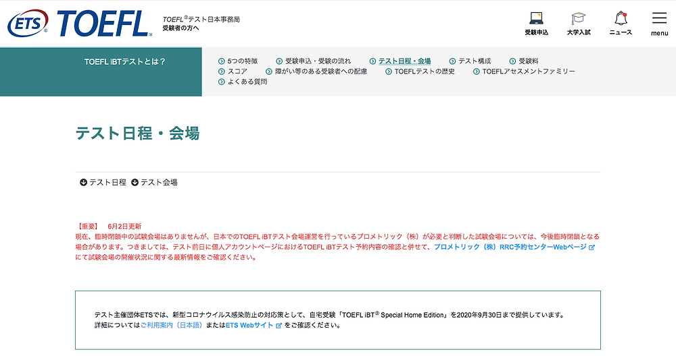Open 受験申込・受験の流れ nav link

tap(318, 61)
